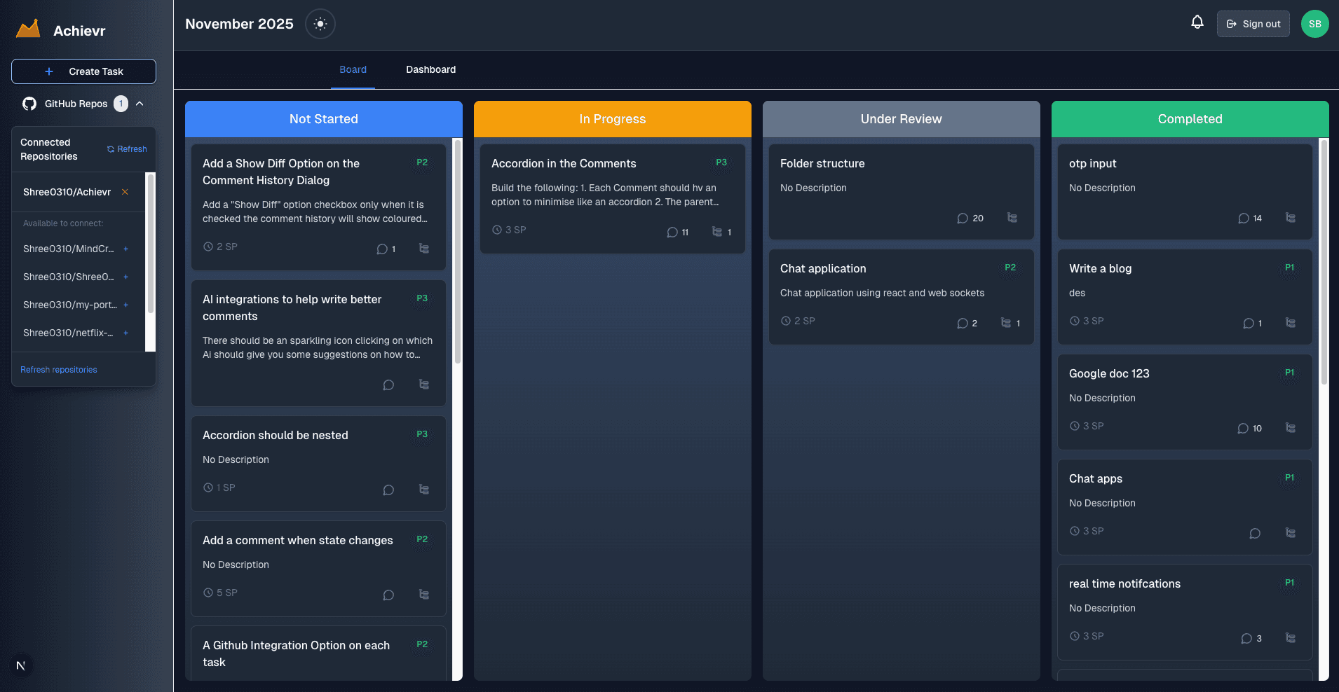This screenshot has height=692, width=1339.
Task: Open comments on Folder structure card
Action: [x=963, y=219]
